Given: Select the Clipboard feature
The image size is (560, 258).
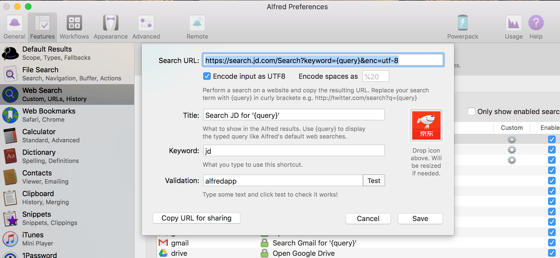Looking at the screenshot, I should 67,198.
